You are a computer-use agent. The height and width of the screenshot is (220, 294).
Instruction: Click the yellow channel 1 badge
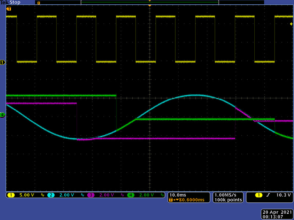[11, 195]
